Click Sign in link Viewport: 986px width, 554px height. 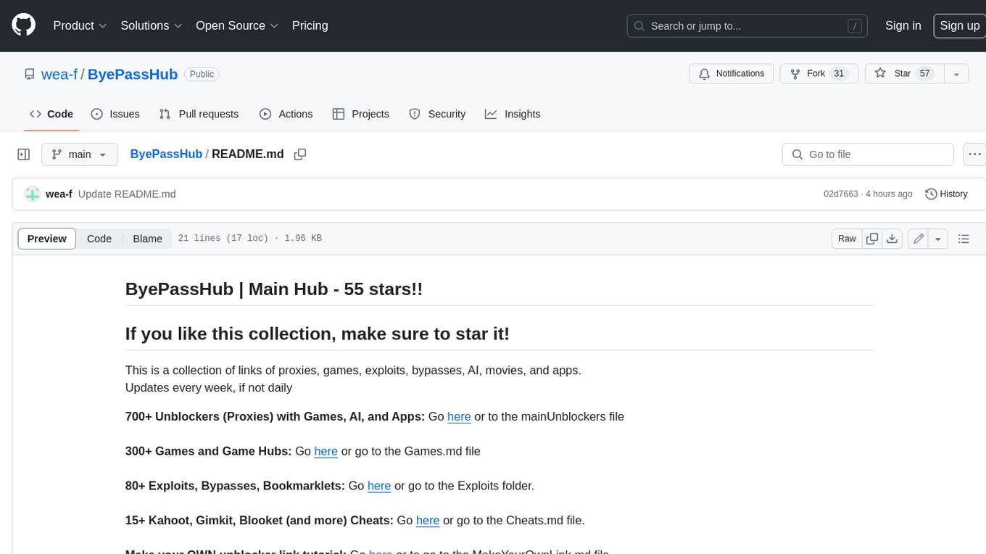(x=903, y=25)
